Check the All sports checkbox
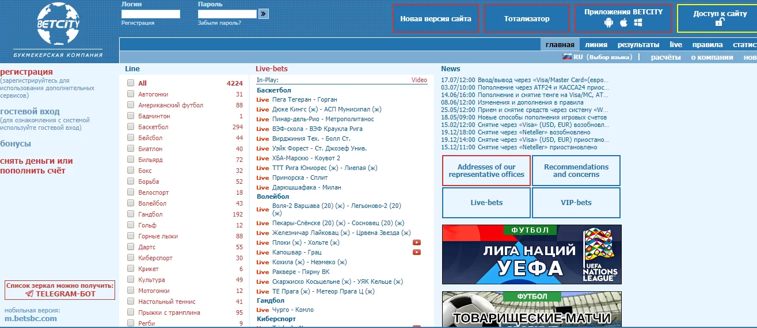This screenshot has width=757, height=328. tap(131, 83)
